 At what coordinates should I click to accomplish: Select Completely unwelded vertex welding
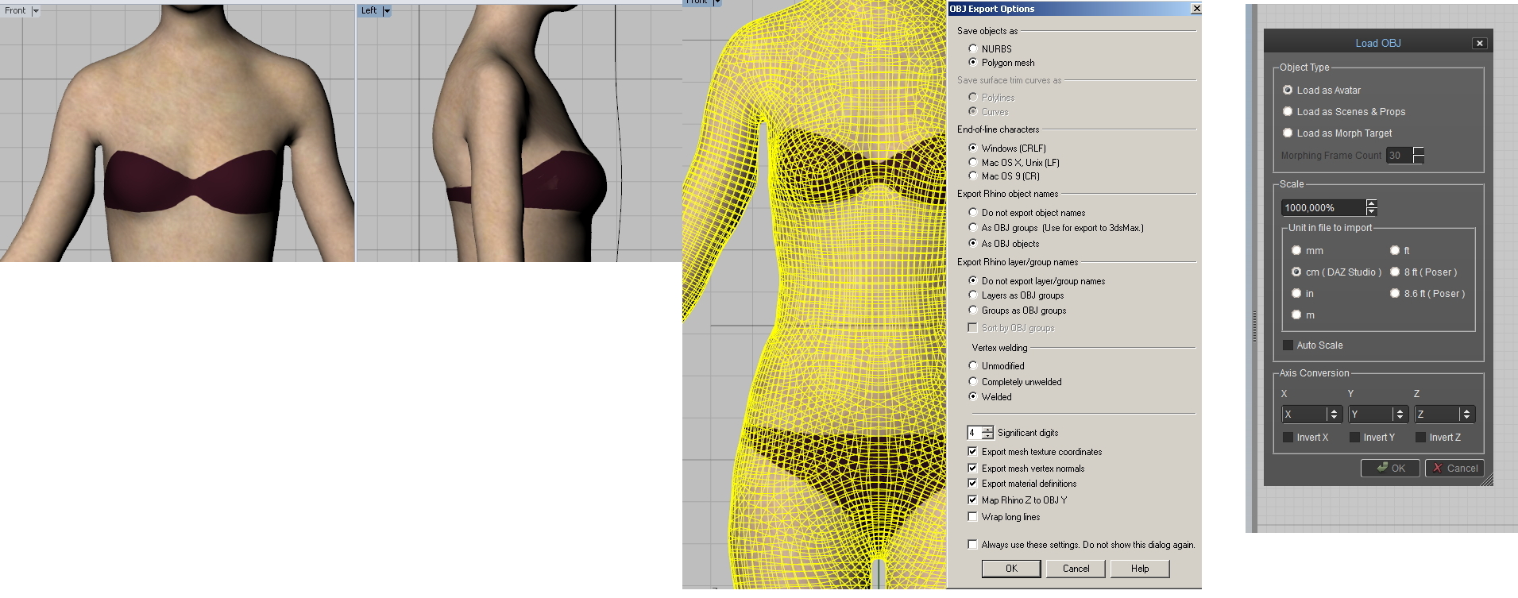973,381
